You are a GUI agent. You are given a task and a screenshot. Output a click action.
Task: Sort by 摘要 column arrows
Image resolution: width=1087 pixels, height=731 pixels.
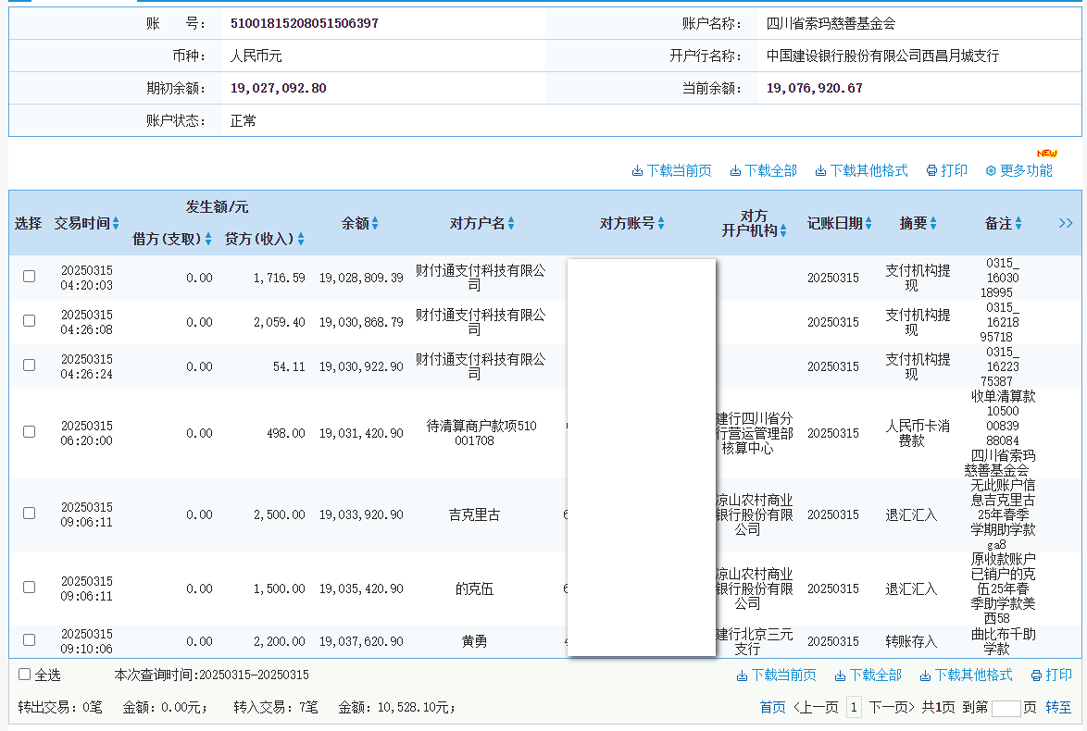[933, 224]
